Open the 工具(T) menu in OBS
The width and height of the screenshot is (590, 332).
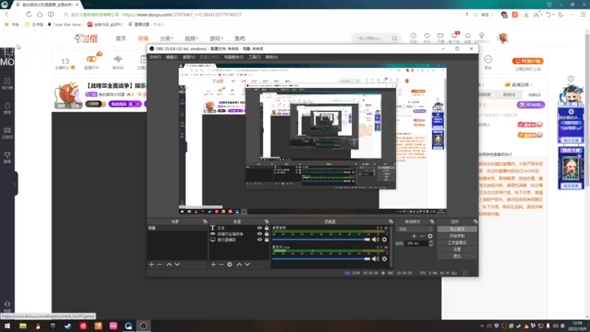pyautogui.click(x=254, y=58)
